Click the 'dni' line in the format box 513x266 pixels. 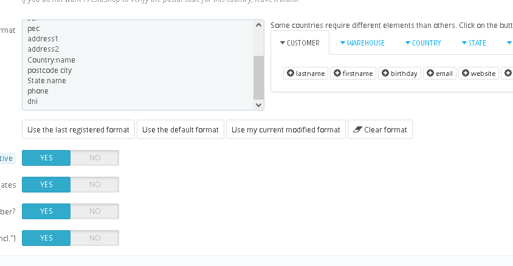tap(32, 101)
